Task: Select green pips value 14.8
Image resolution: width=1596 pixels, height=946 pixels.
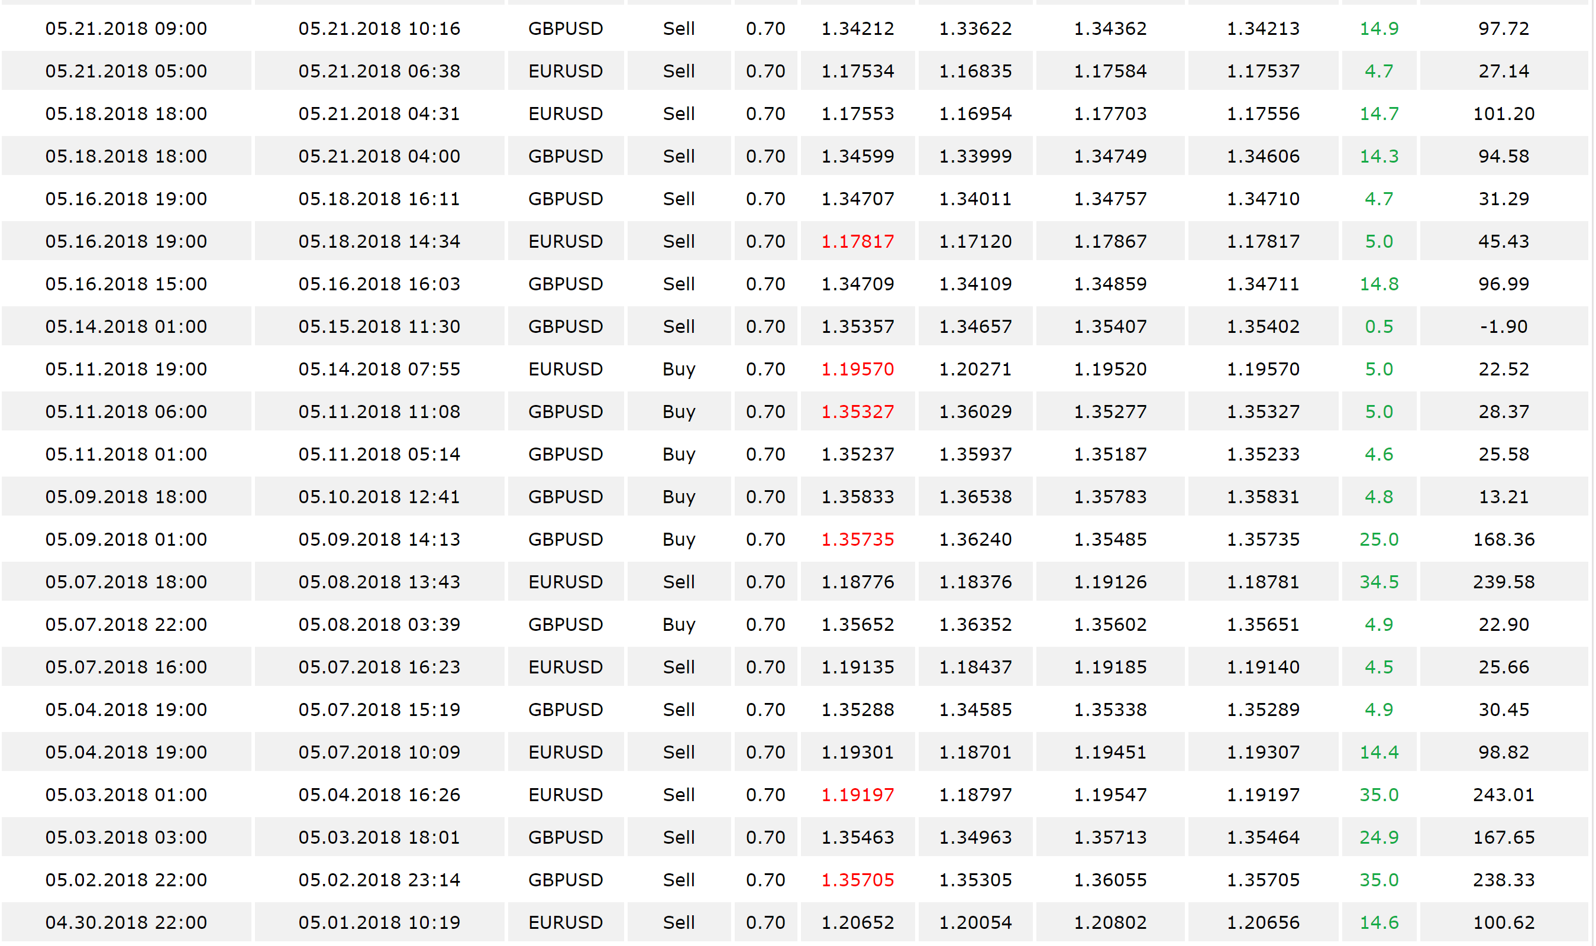Action: pyautogui.click(x=1379, y=284)
